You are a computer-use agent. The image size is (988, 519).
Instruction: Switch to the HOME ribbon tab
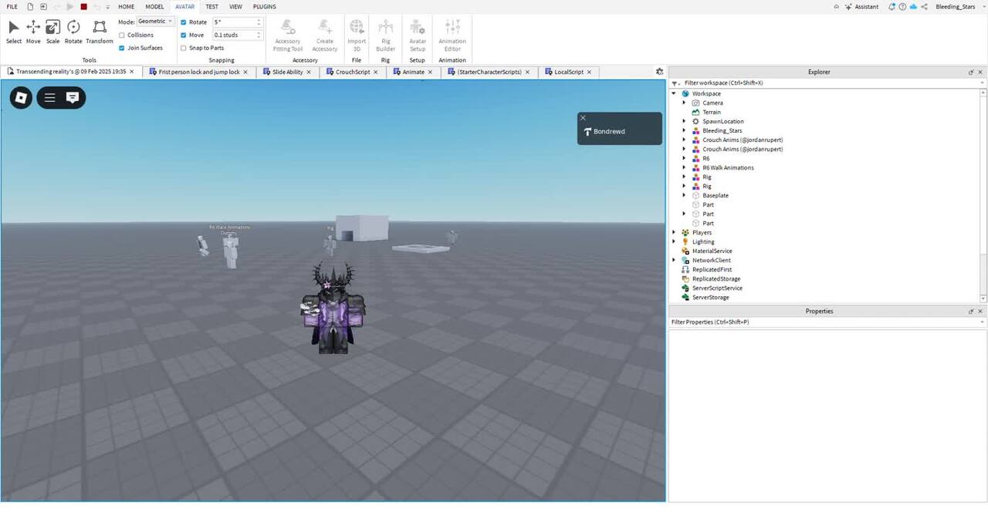click(126, 7)
